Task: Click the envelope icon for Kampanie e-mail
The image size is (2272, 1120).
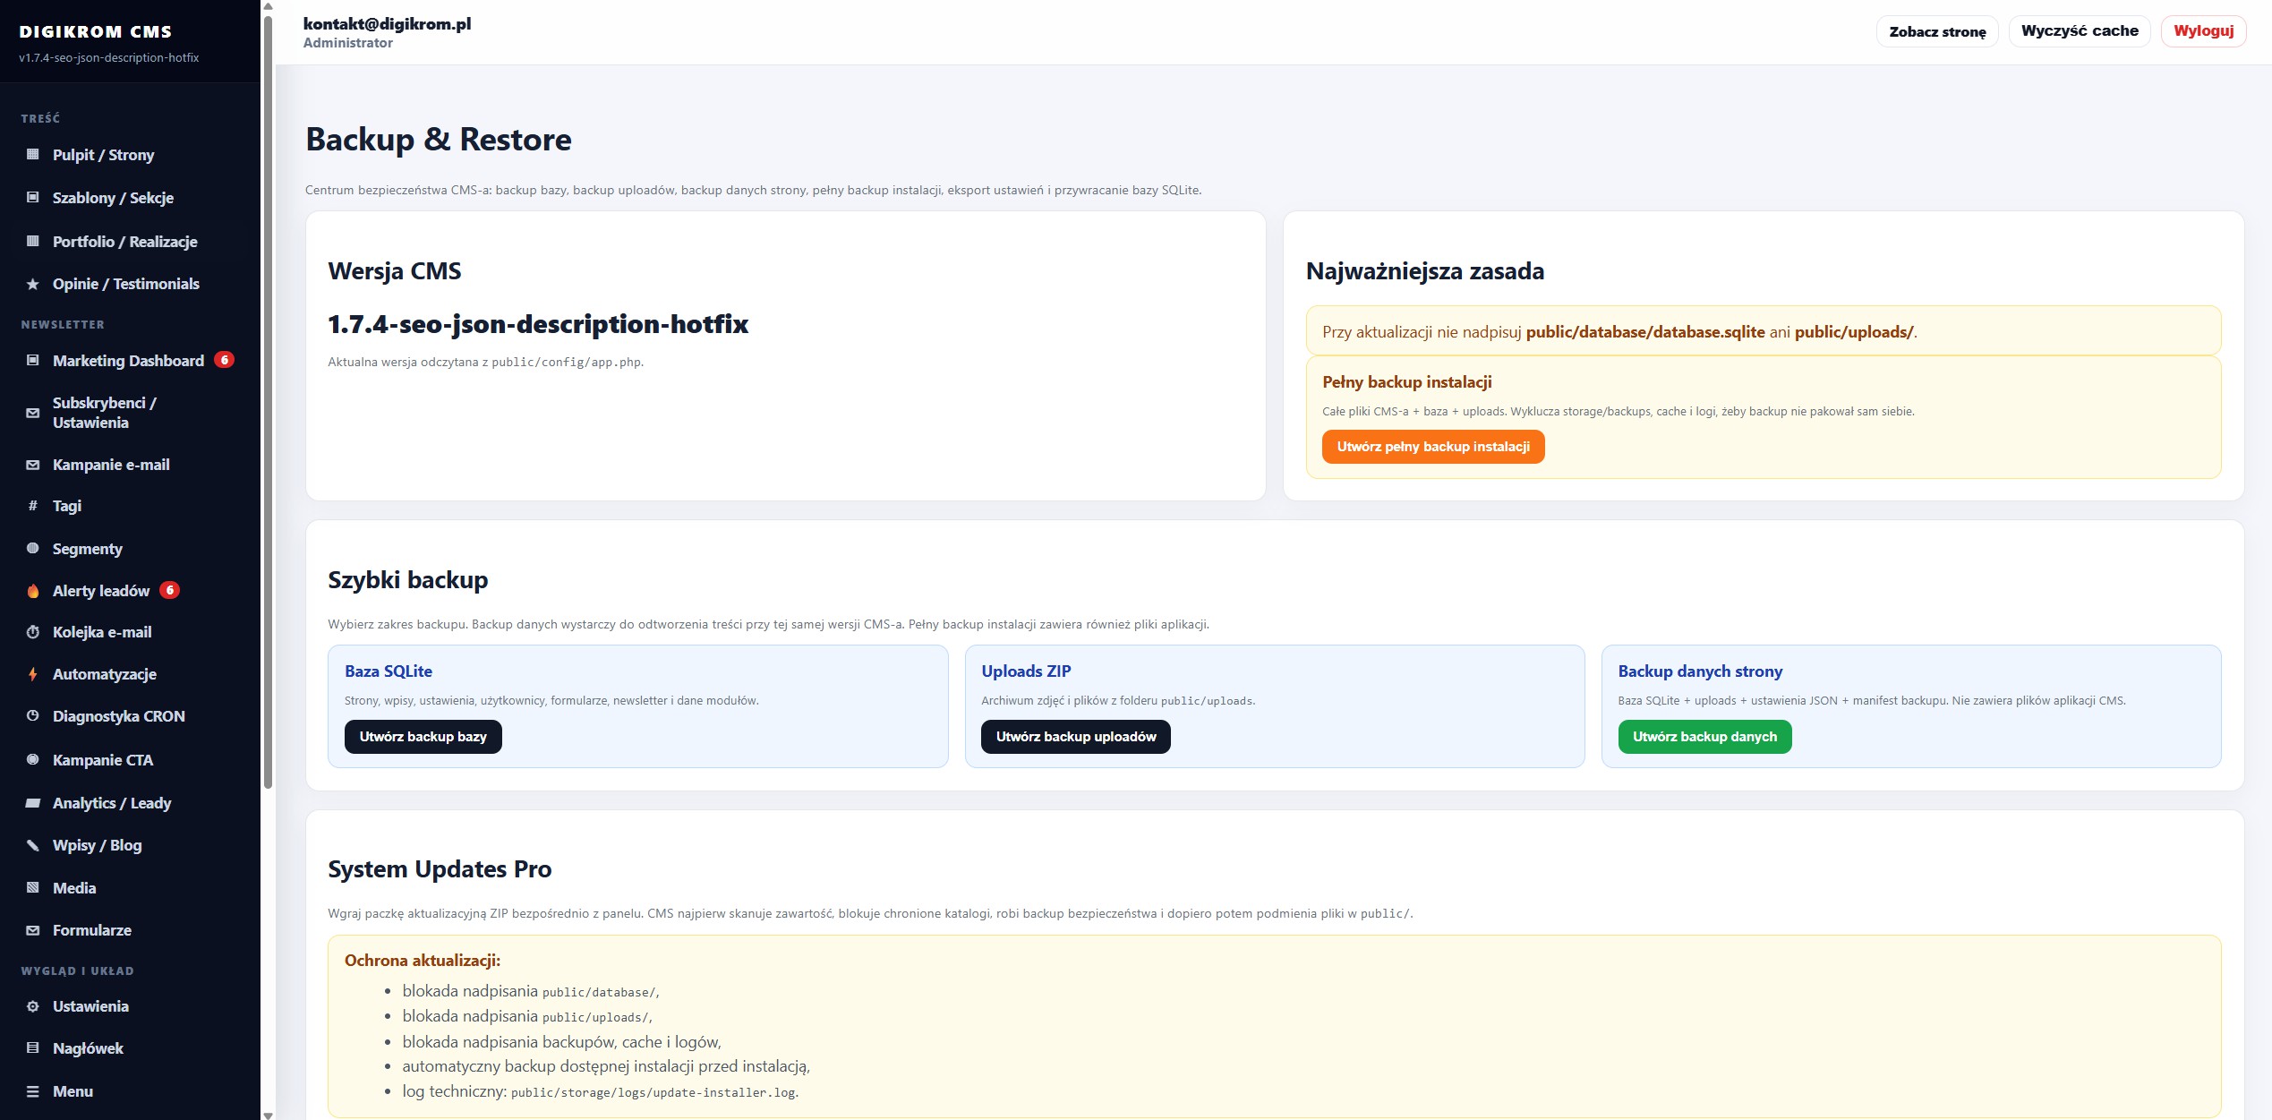Action: coord(33,465)
